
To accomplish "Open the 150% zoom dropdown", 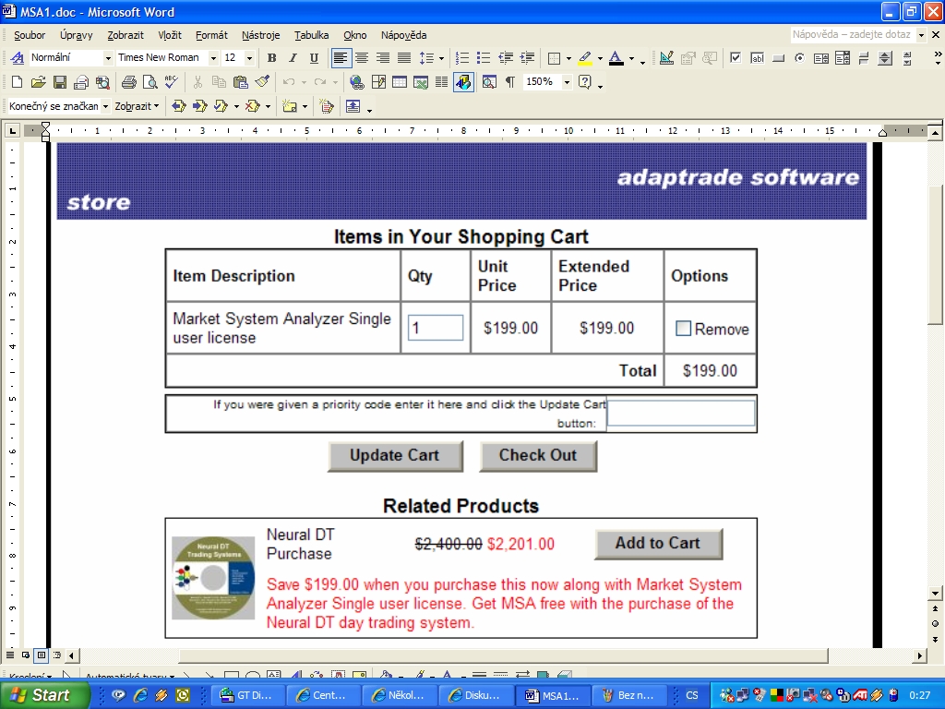I will pyautogui.click(x=567, y=82).
